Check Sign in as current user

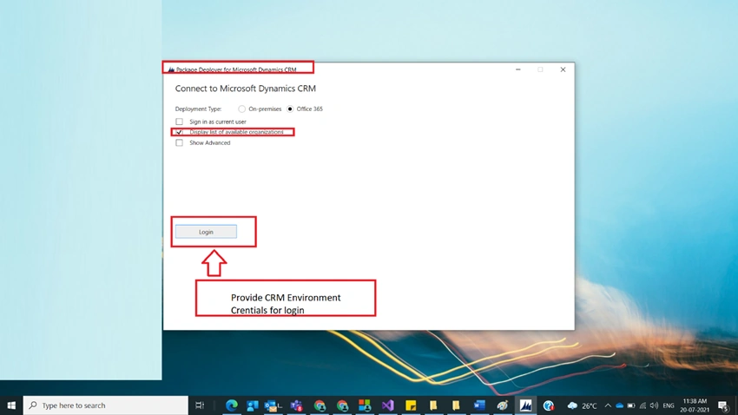[x=180, y=122]
